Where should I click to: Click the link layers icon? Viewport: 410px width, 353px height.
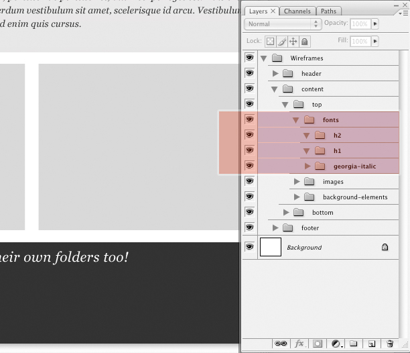(281, 344)
